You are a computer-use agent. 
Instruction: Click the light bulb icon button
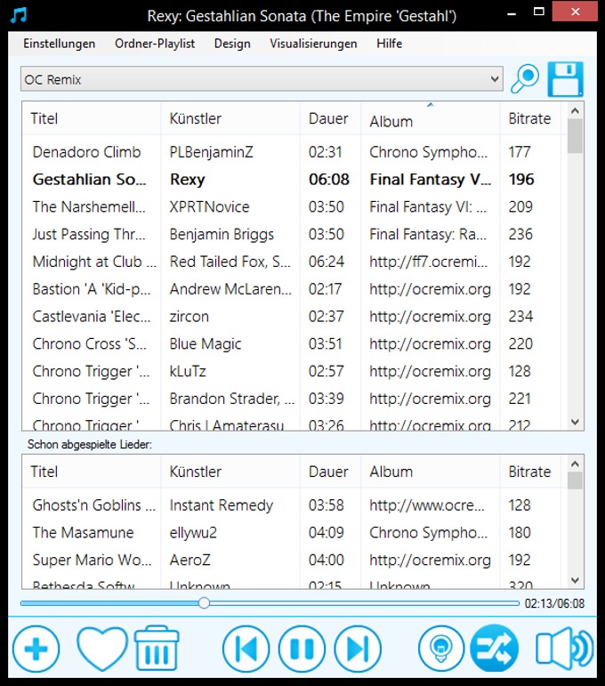pos(441,649)
